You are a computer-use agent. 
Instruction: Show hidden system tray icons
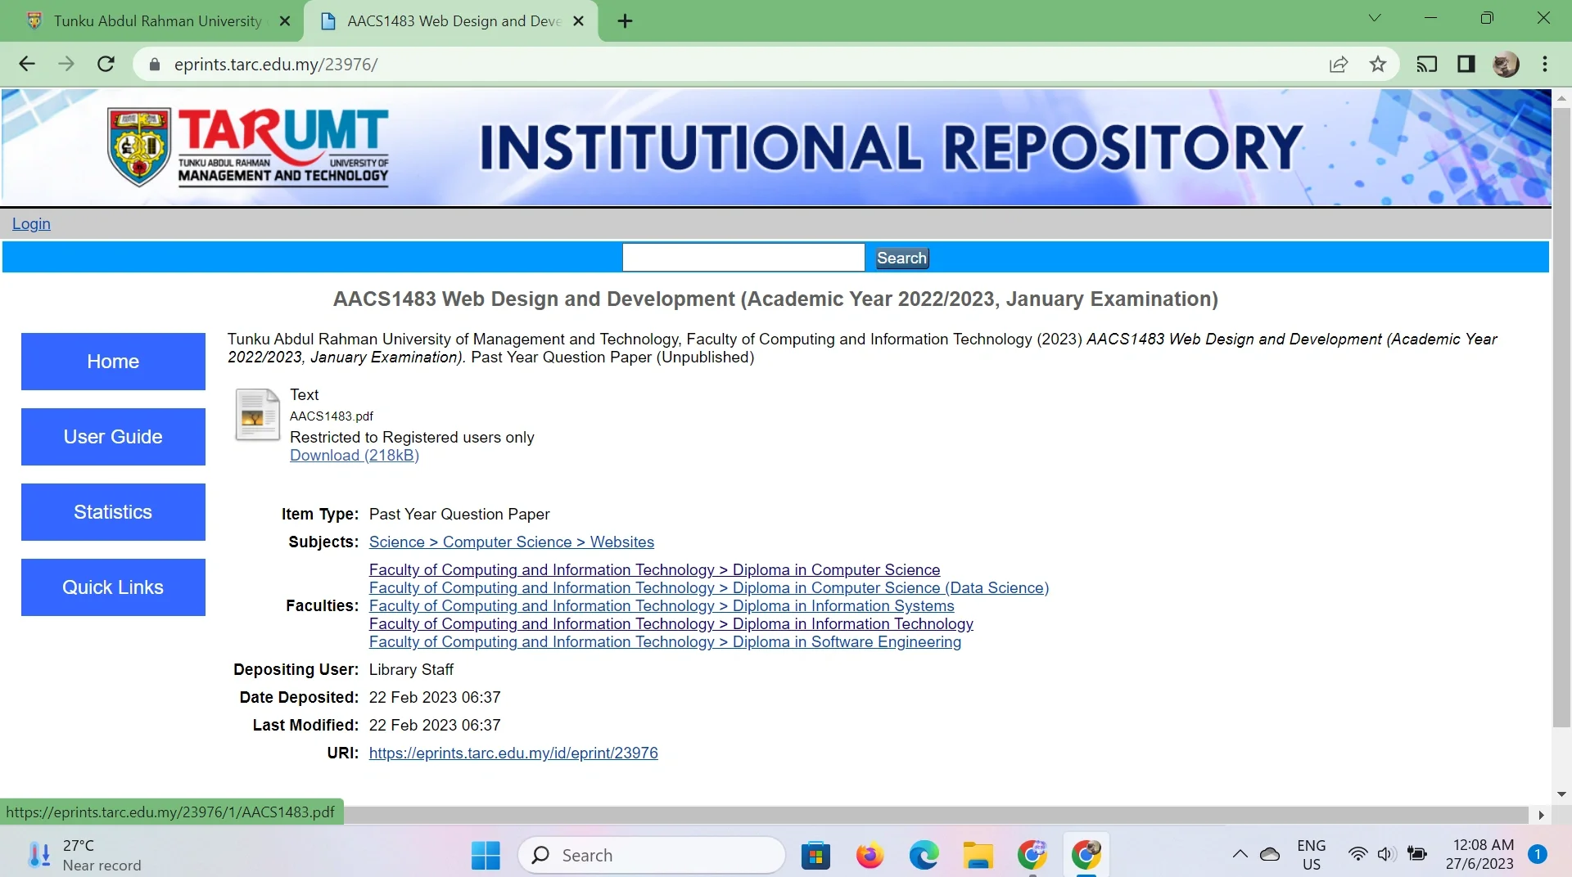(x=1240, y=855)
